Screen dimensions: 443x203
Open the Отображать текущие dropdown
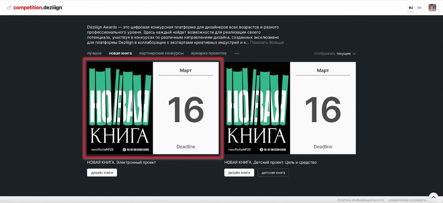tap(335, 53)
